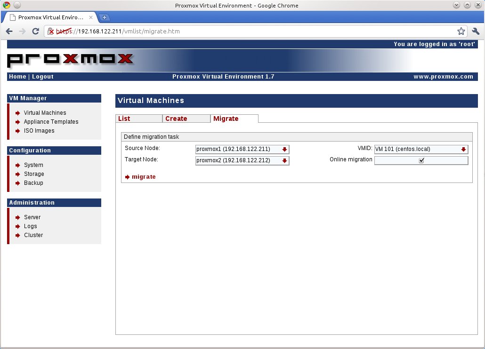Open ISO Images in sidebar
Image resolution: width=485 pixels, height=349 pixels.
click(39, 131)
